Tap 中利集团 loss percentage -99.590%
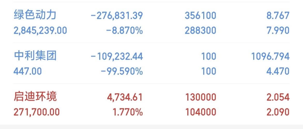 pyautogui.click(x=122, y=71)
